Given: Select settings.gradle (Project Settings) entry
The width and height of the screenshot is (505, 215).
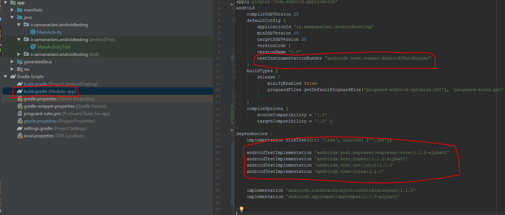Looking at the screenshot, I should (x=55, y=128).
